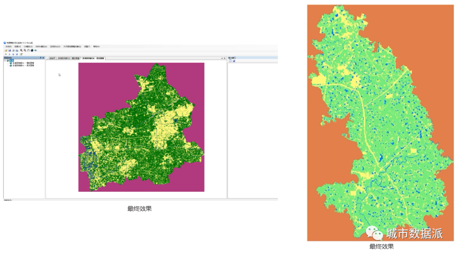Viewport: 458px width, 254px height.
Task: Click the third icon in the top toolbar
Action: pyautogui.click(x=13, y=50)
